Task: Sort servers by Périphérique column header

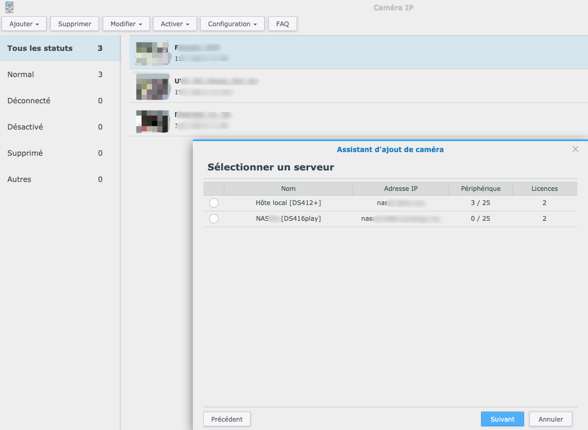Action: [x=480, y=189]
